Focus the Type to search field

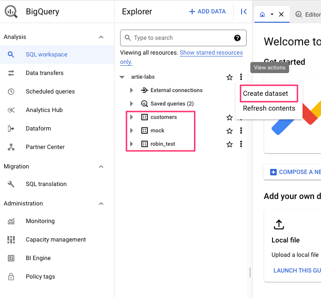(183, 38)
